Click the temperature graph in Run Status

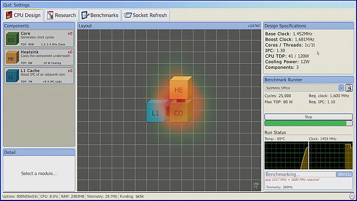pyautogui.click(x=286, y=155)
